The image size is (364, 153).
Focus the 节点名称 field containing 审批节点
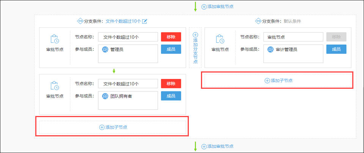293,37
